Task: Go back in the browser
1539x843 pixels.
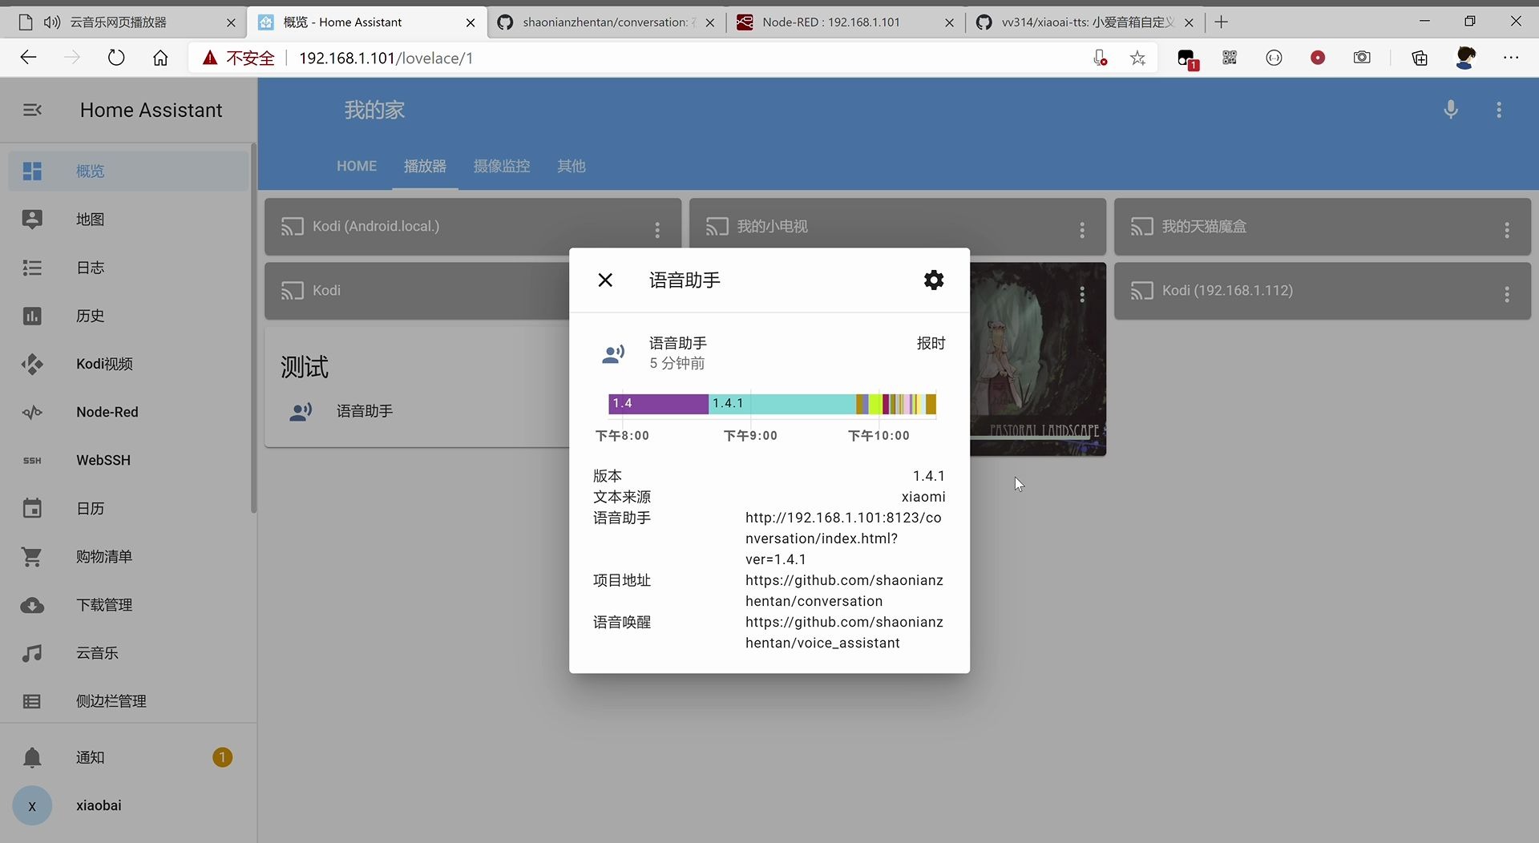Action: click(28, 58)
